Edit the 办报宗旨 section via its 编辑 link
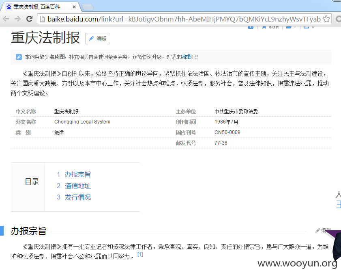 324,230
